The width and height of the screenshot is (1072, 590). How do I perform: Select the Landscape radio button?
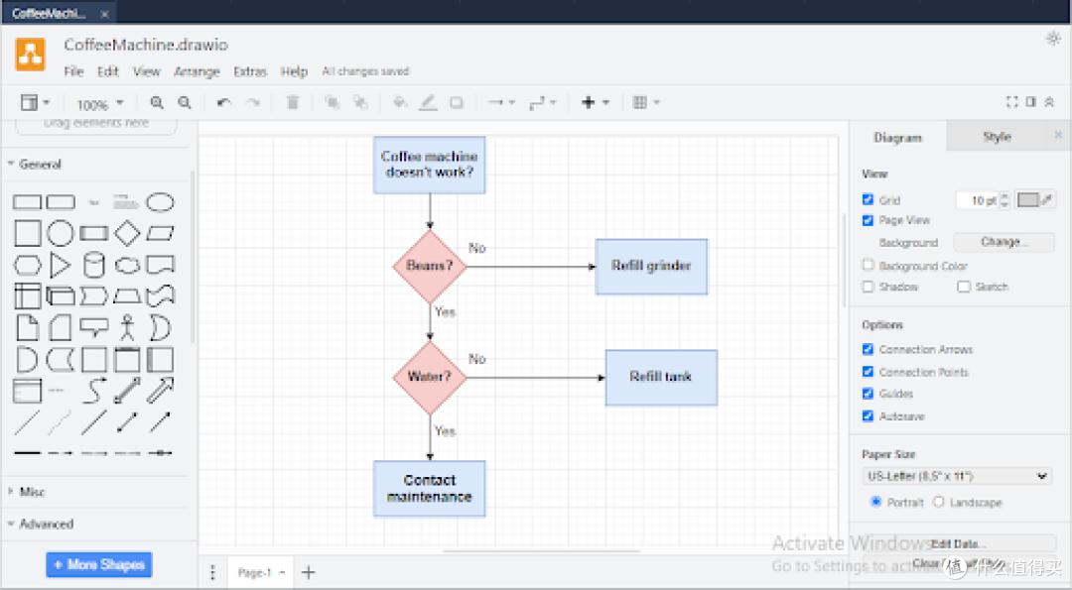click(x=938, y=502)
